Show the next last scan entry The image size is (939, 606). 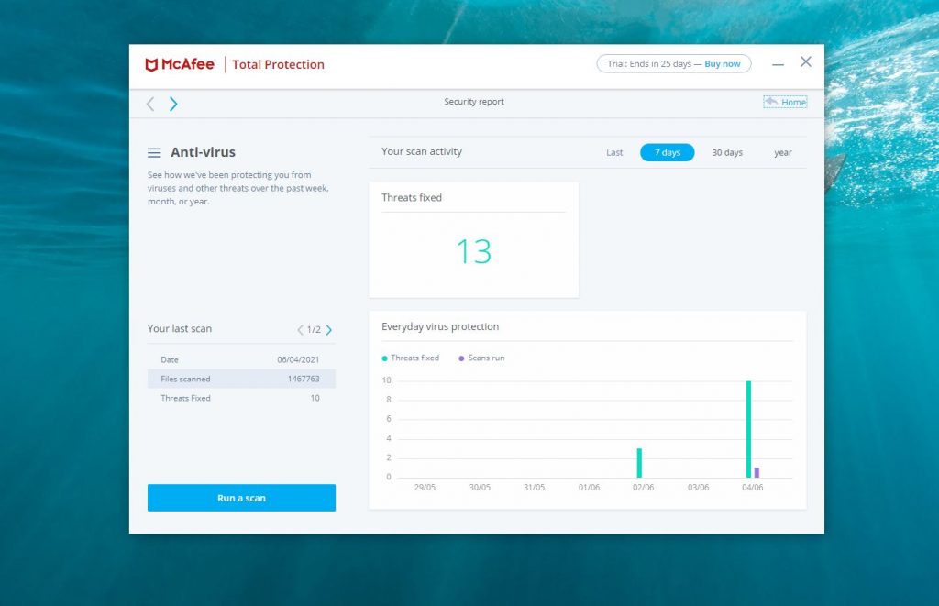click(329, 330)
